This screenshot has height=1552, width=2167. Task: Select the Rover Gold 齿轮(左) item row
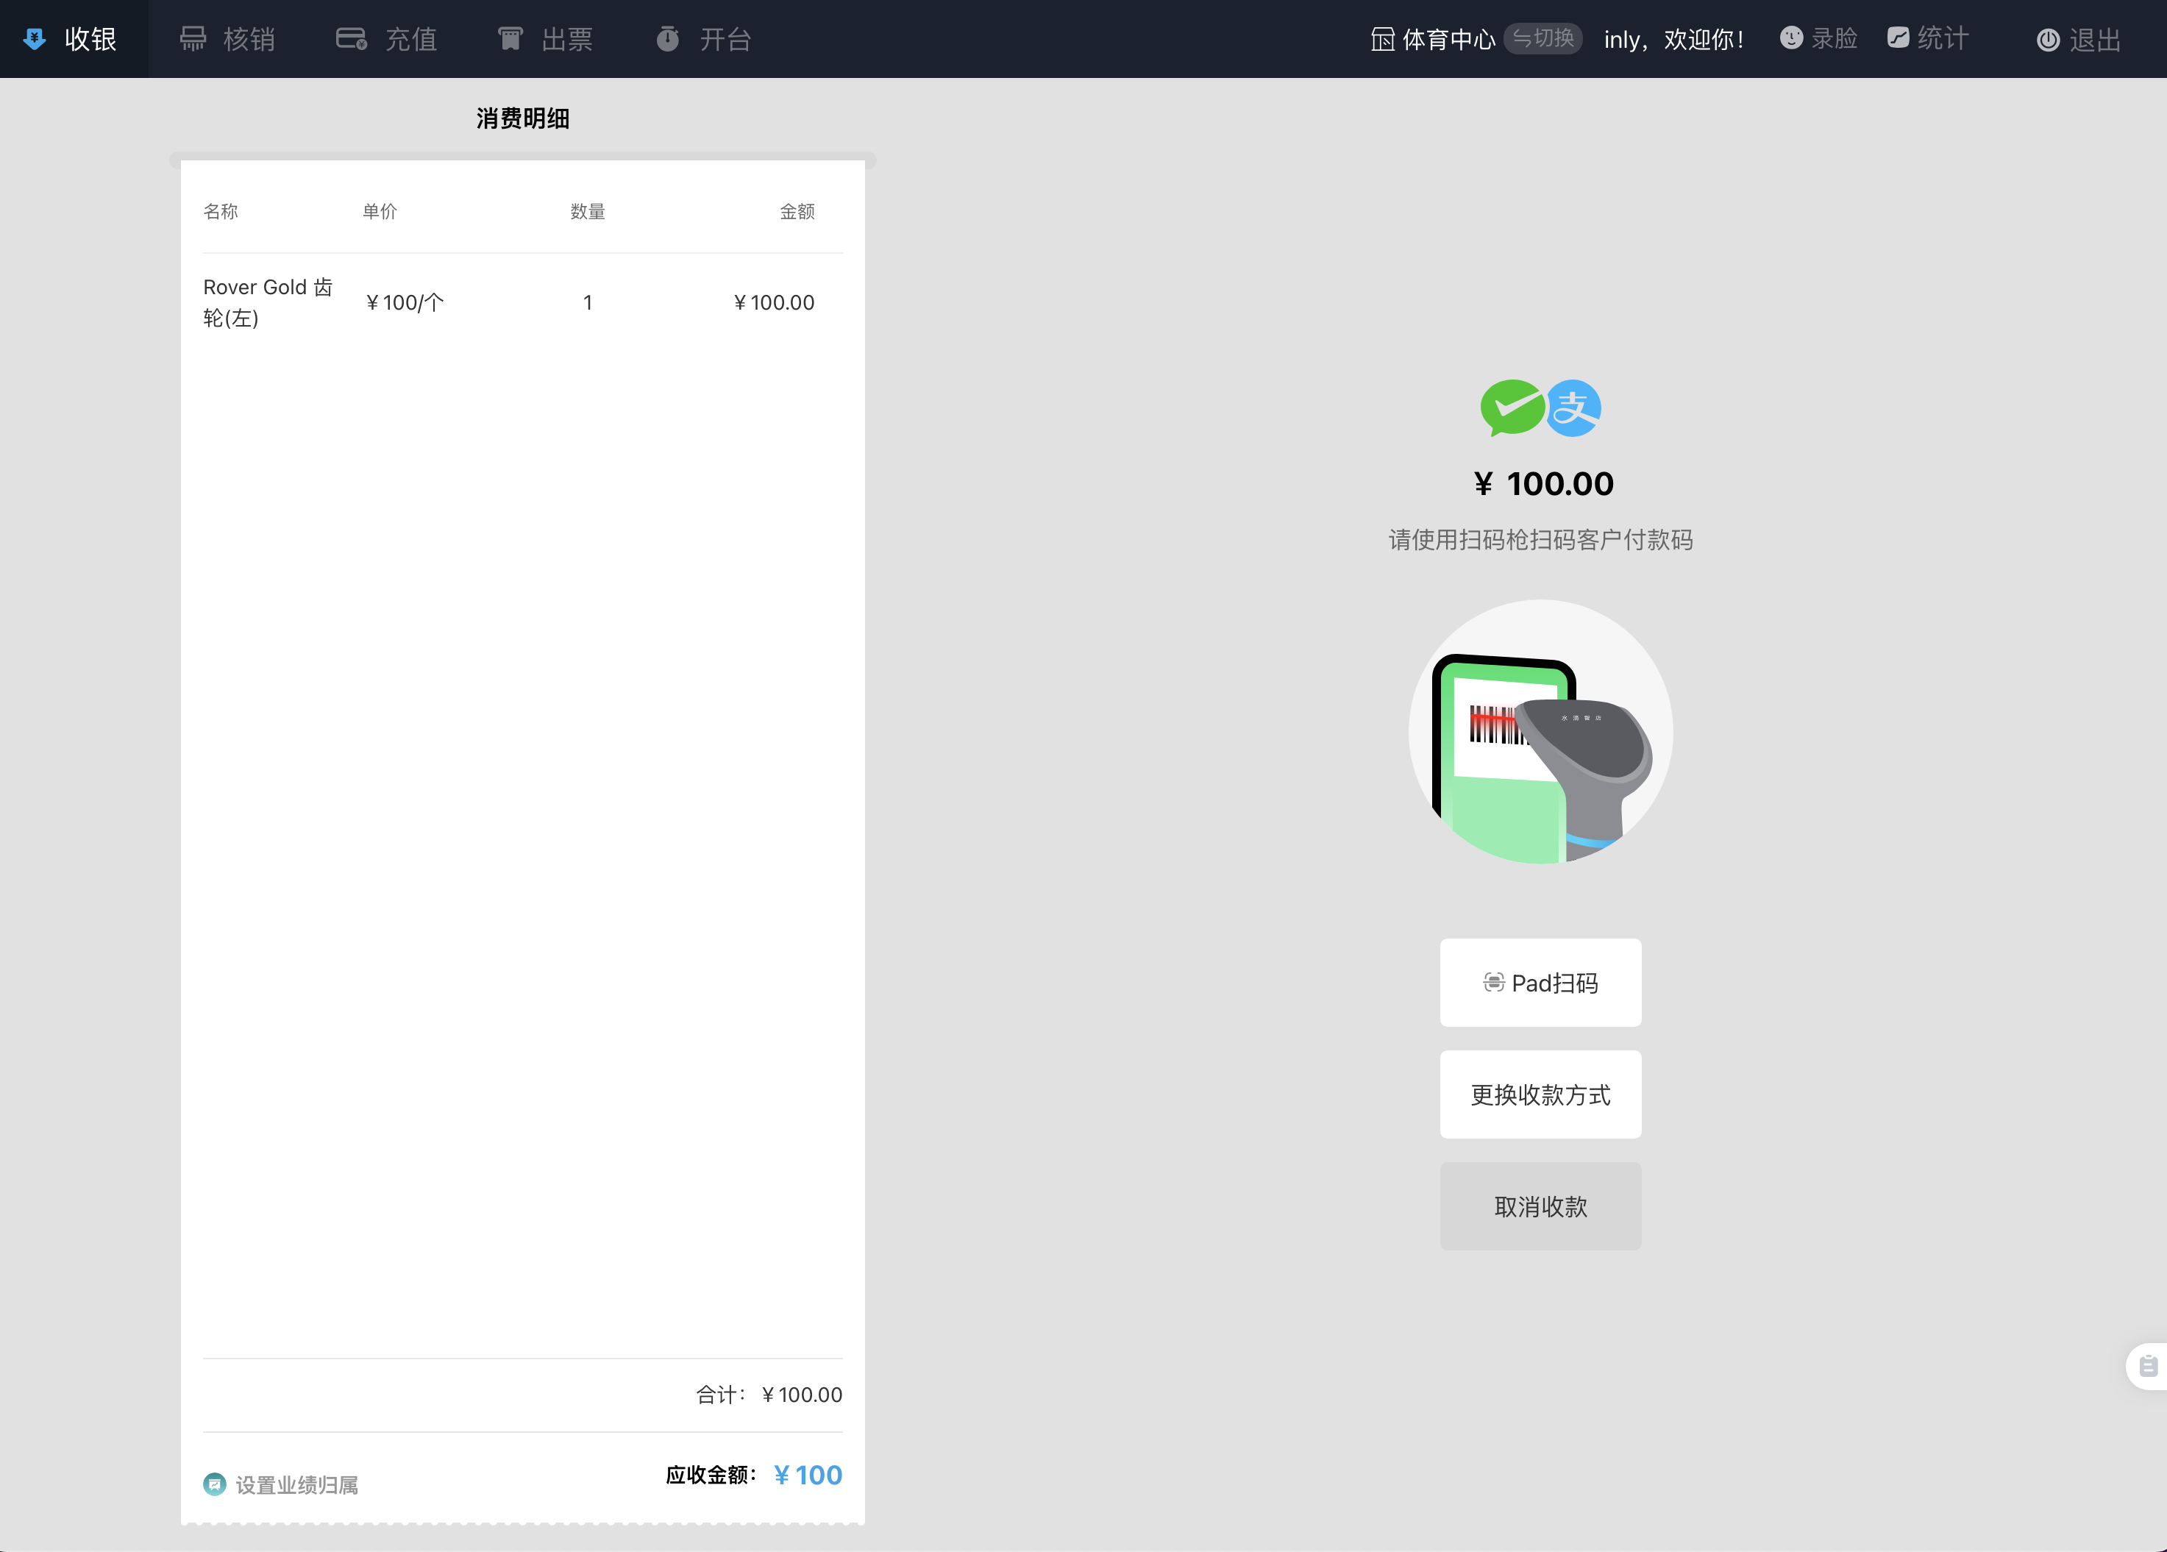pyautogui.click(x=522, y=302)
